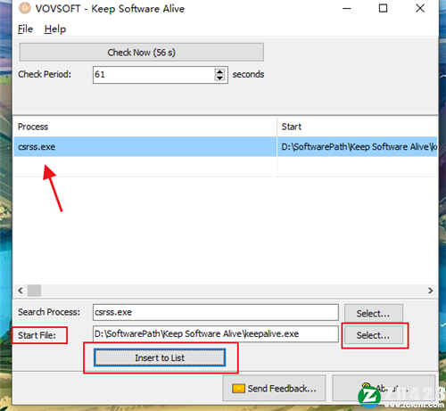The width and height of the screenshot is (446, 411).
Task: Decrease check period with down spinner arrow
Action: point(219,78)
